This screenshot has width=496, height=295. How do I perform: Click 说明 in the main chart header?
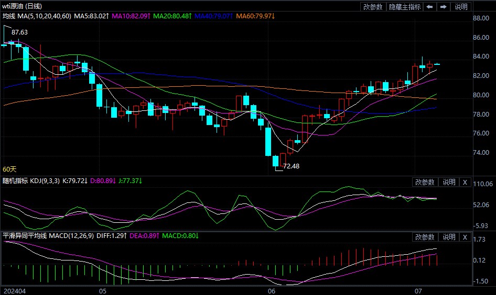click(x=461, y=7)
